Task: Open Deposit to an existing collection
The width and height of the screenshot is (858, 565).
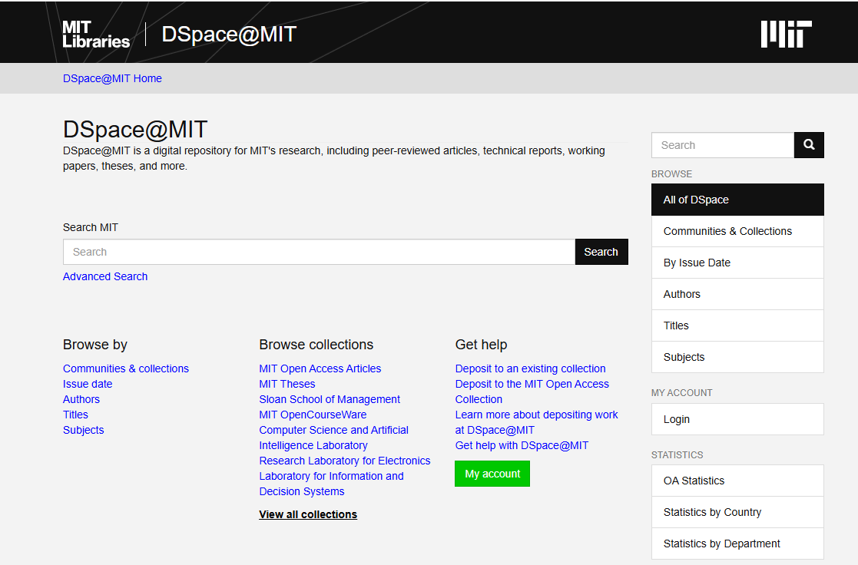Action: pos(530,368)
